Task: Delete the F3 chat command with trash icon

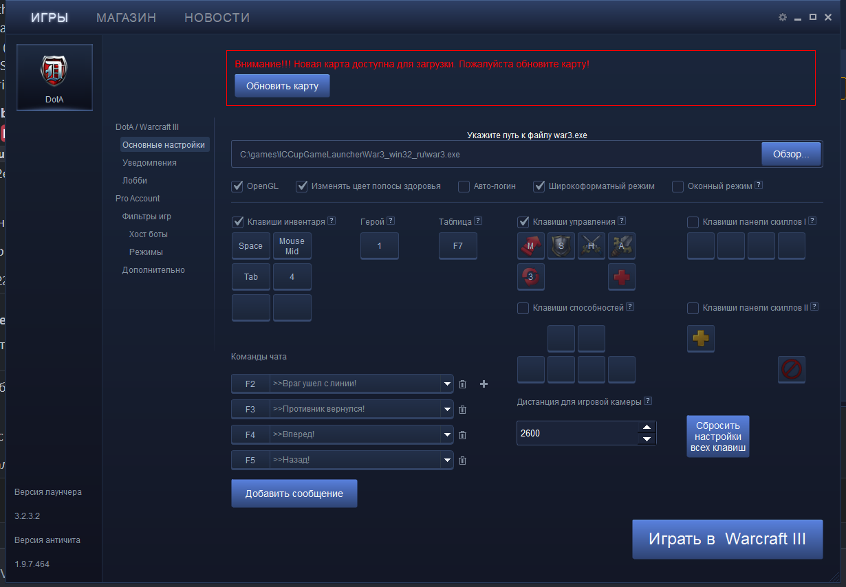Action: [462, 410]
